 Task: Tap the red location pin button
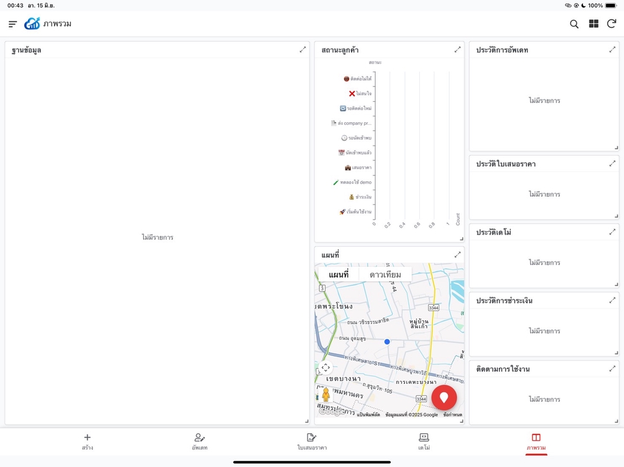point(444,397)
